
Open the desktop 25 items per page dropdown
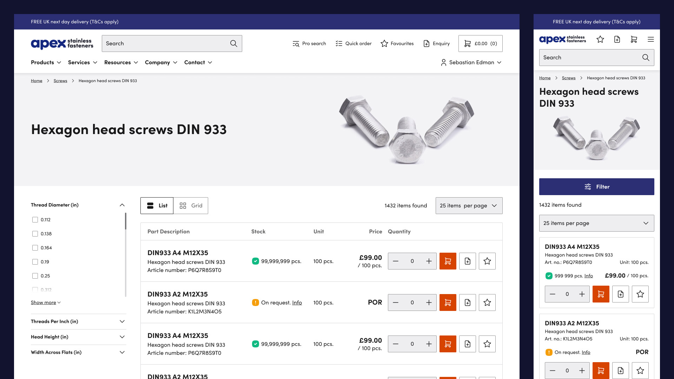click(x=469, y=206)
